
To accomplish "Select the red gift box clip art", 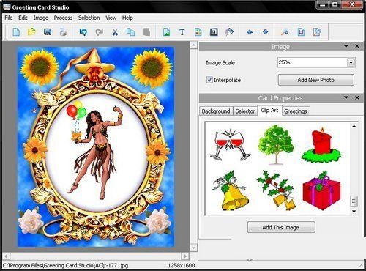I will pos(321,190).
